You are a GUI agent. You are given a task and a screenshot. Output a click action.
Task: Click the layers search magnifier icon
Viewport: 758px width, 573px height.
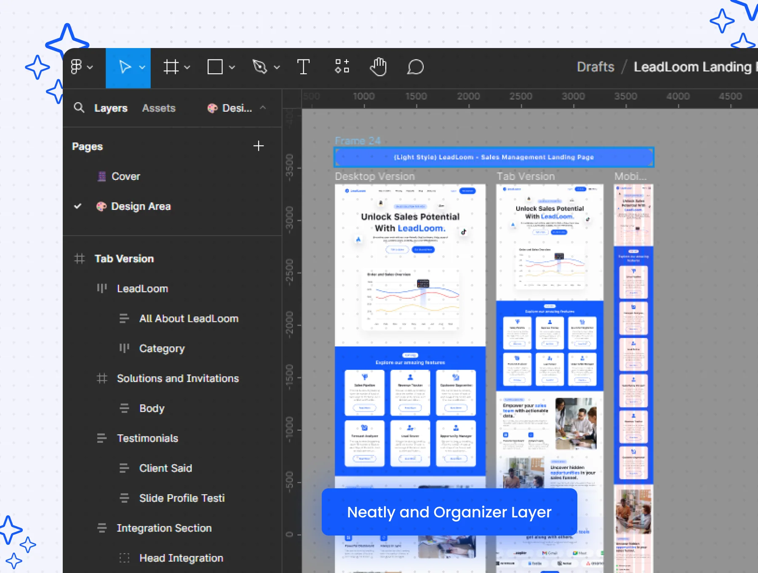(x=79, y=107)
